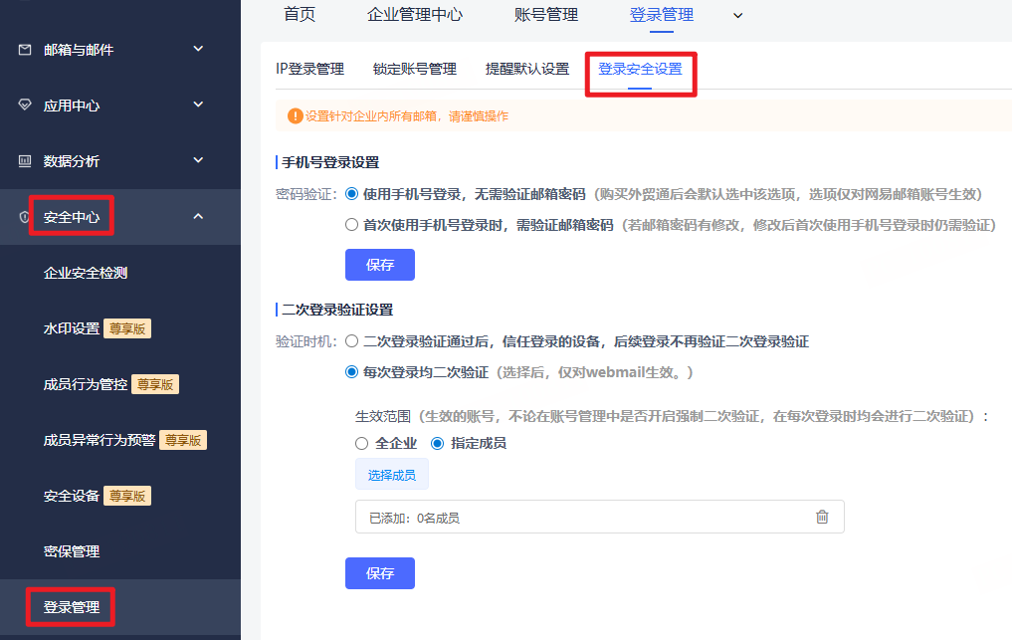Click the envelope icon beside 邮箱与邮件

pos(25,49)
